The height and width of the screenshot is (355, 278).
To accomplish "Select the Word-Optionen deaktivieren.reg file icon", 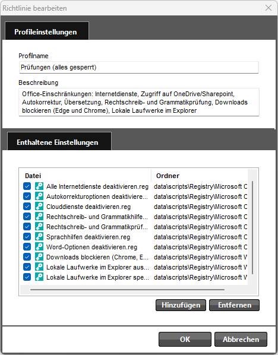I will click(39, 247).
